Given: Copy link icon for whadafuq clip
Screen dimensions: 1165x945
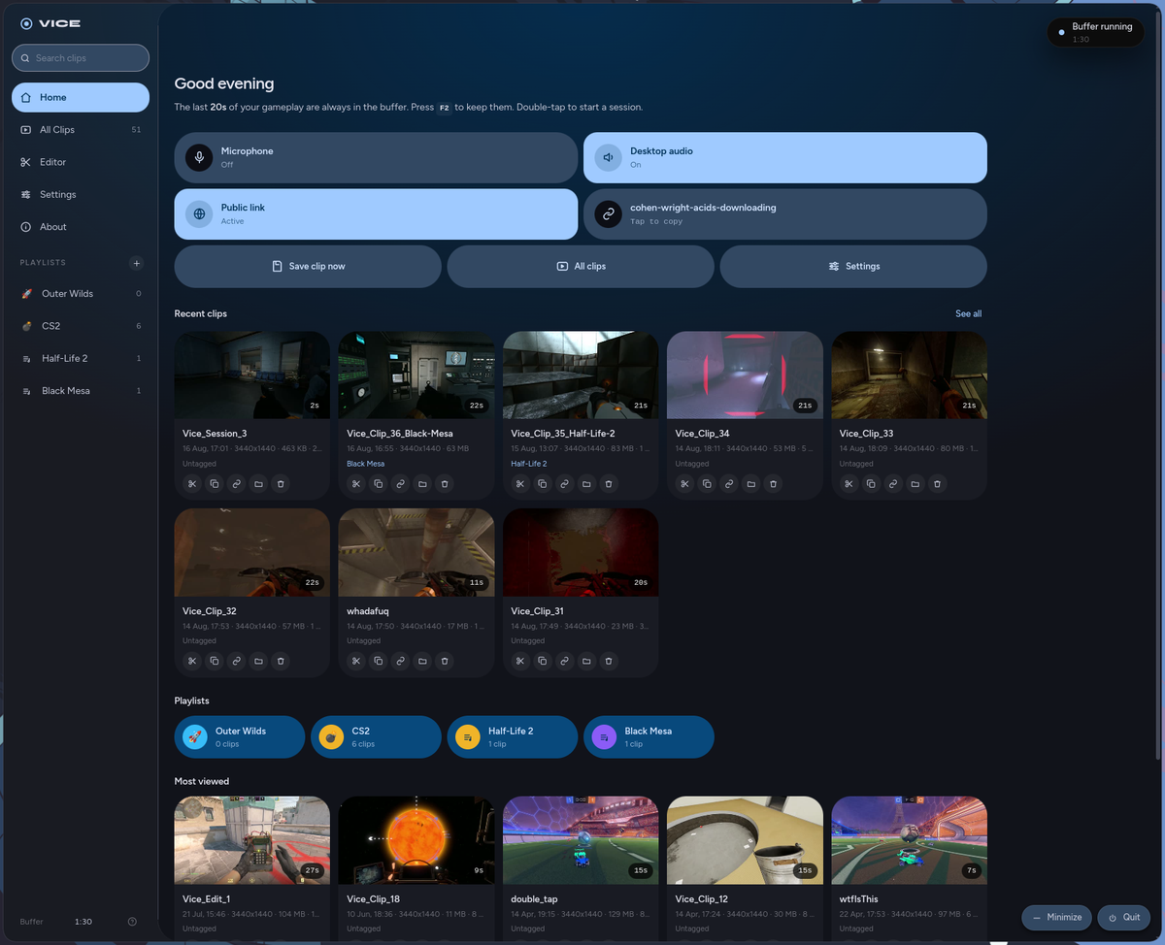Looking at the screenshot, I should tap(400, 661).
